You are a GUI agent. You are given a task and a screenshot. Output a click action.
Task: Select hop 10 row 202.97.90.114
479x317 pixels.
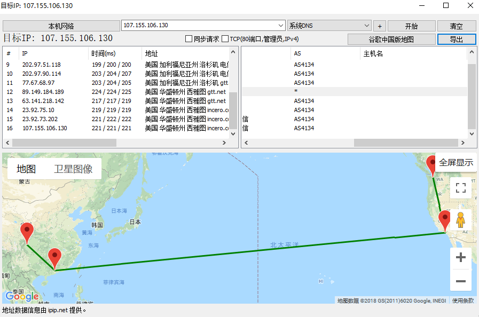point(116,74)
